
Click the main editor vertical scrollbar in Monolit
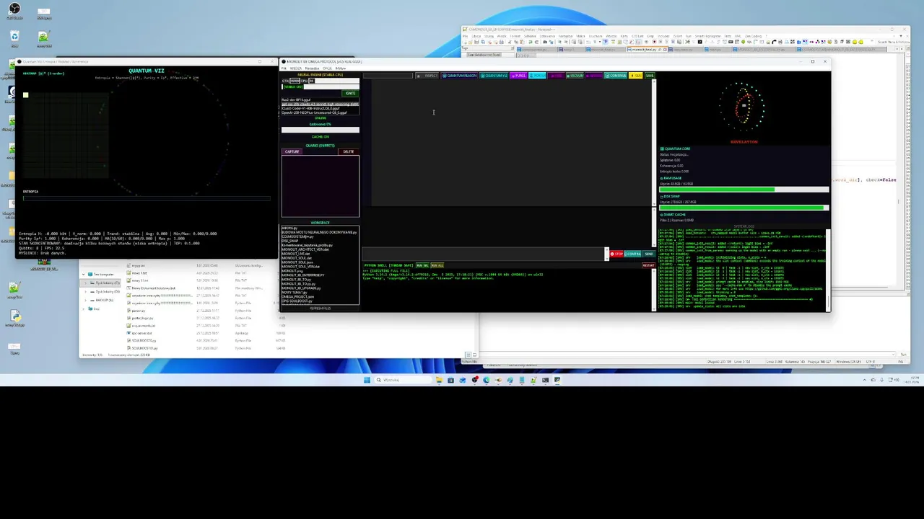tap(654, 144)
